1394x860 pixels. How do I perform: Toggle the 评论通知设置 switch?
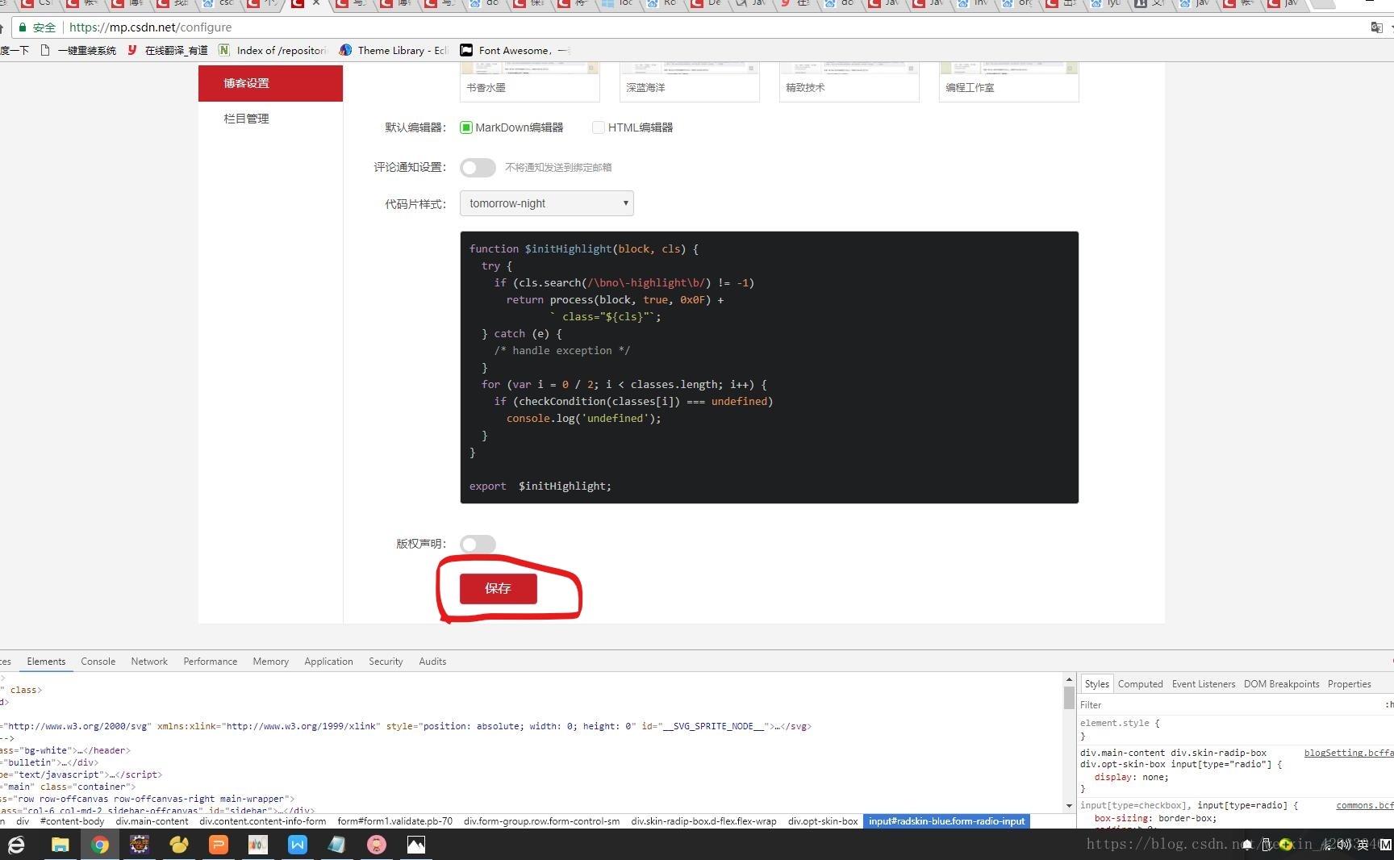coord(478,167)
